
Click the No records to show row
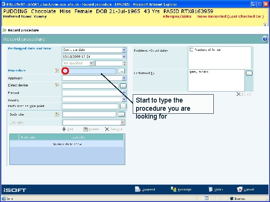point(67,144)
